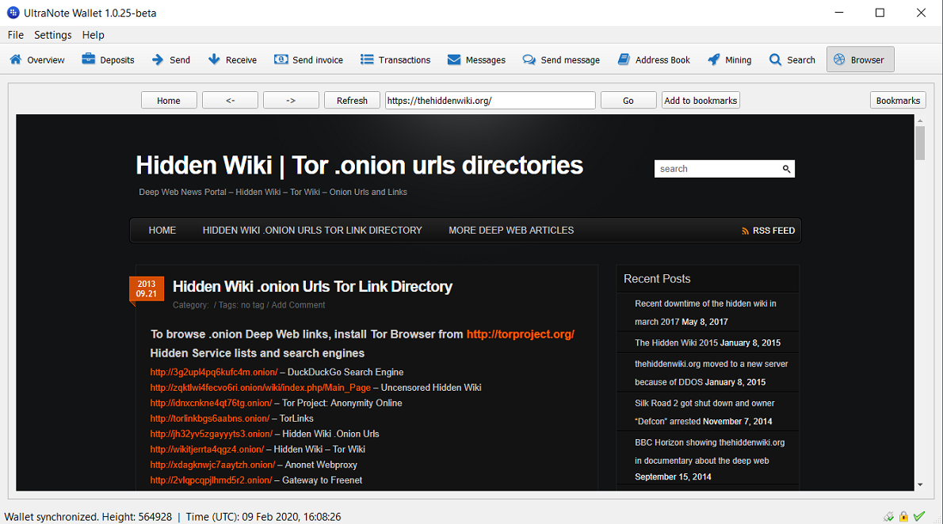Reload the page with the Refresh button
Viewport: 943px width, 524px height.
click(352, 101)
